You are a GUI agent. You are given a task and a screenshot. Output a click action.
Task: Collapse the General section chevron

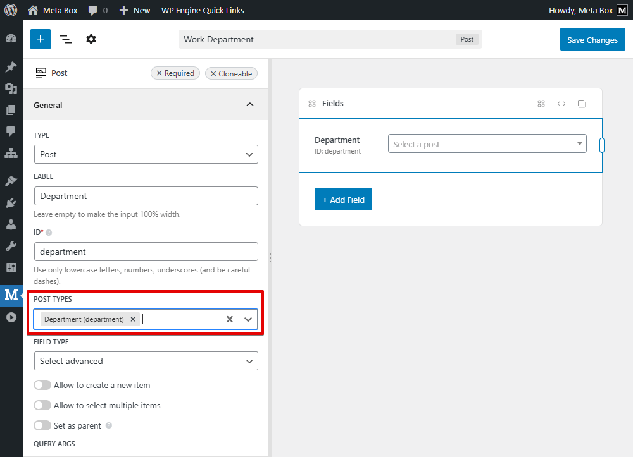click(x=250, y=105)
